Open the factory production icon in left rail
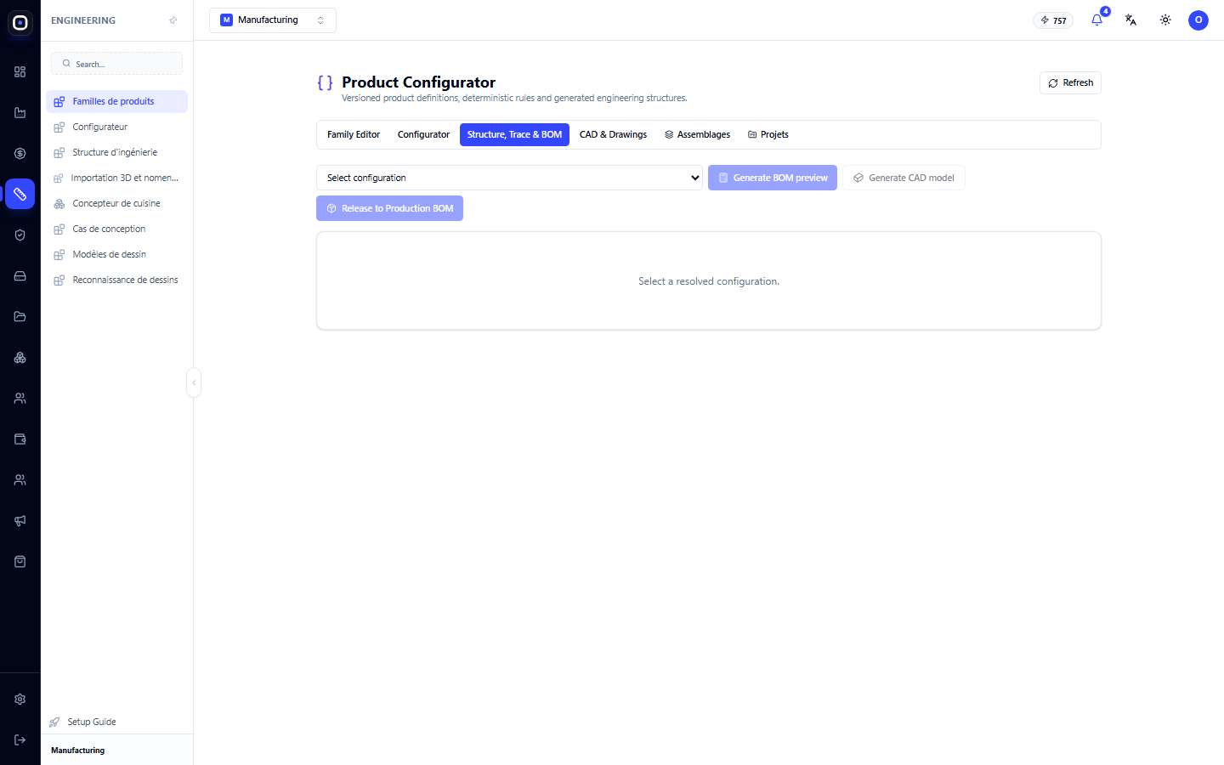 20,113
